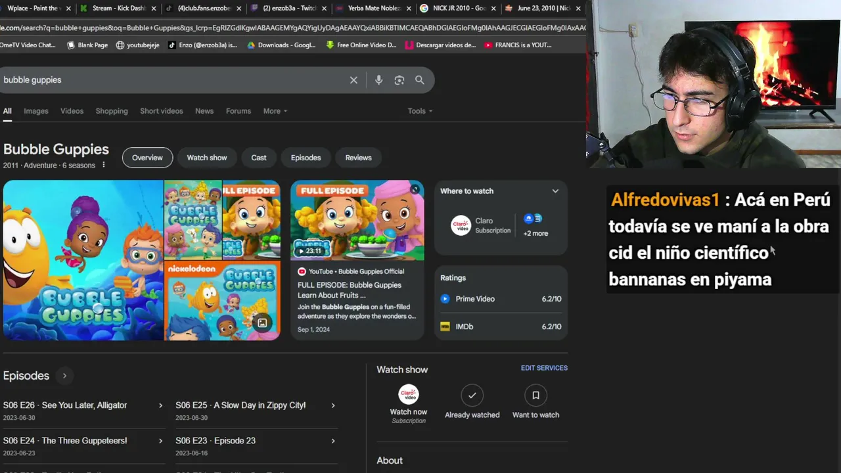The image size is (841, 473).
Task: Open 'S06 E24 · The Three Guppeteers!' chevron
Action: point(160,441)
